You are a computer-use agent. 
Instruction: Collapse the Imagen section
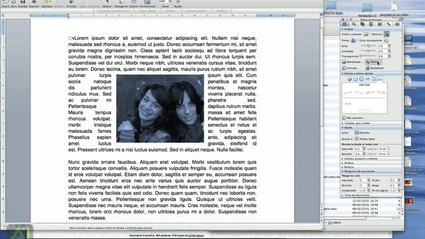pyautogui.click(x=343, y=29)
